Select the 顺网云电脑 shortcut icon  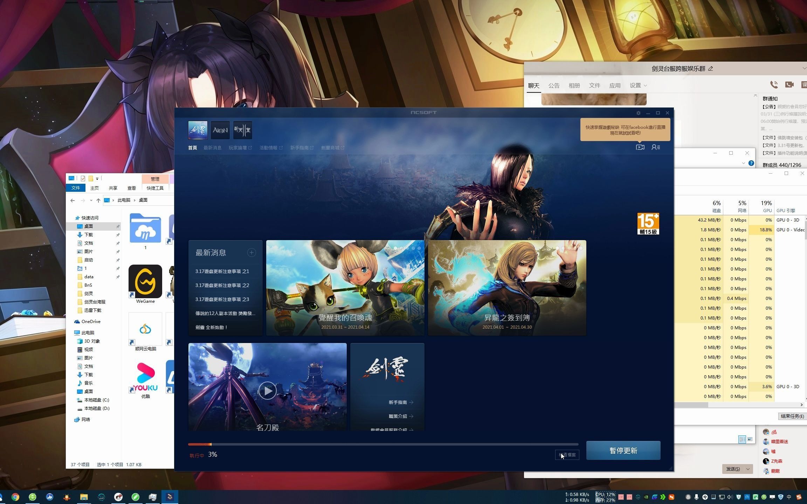point(145,332)
